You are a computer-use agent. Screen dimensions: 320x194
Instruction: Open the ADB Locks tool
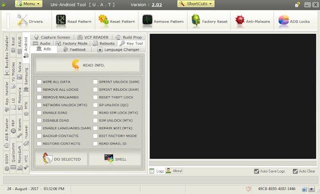pyautogui.click(x=294, y=21)
